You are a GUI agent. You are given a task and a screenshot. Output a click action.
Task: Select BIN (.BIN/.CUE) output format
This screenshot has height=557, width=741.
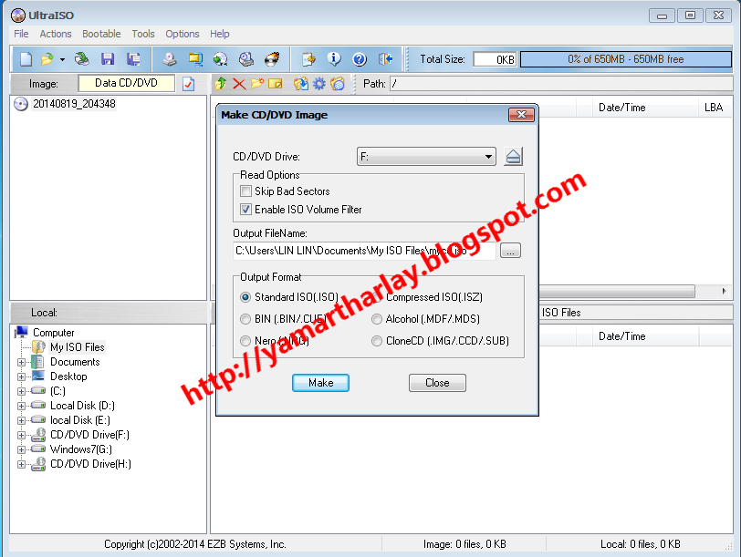(245, 319)
